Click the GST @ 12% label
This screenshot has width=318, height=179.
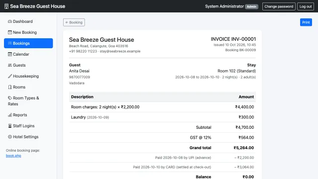(x=201, y=137)
